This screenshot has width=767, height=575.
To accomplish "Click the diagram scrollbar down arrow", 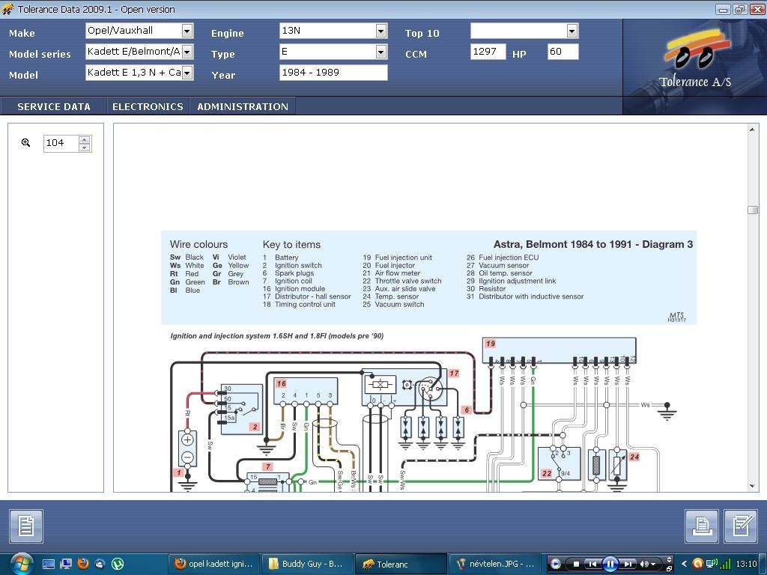I will click(x=752, y=485).
